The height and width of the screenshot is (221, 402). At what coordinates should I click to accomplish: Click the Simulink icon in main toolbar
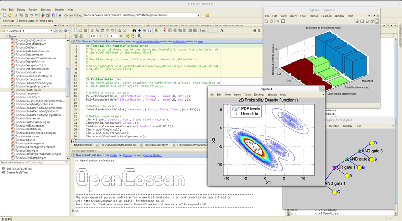(43, 15)
